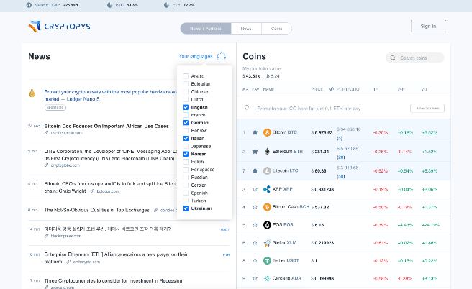
Task: Switch to News + Portfolio tab
Action: tap(206, 29)
